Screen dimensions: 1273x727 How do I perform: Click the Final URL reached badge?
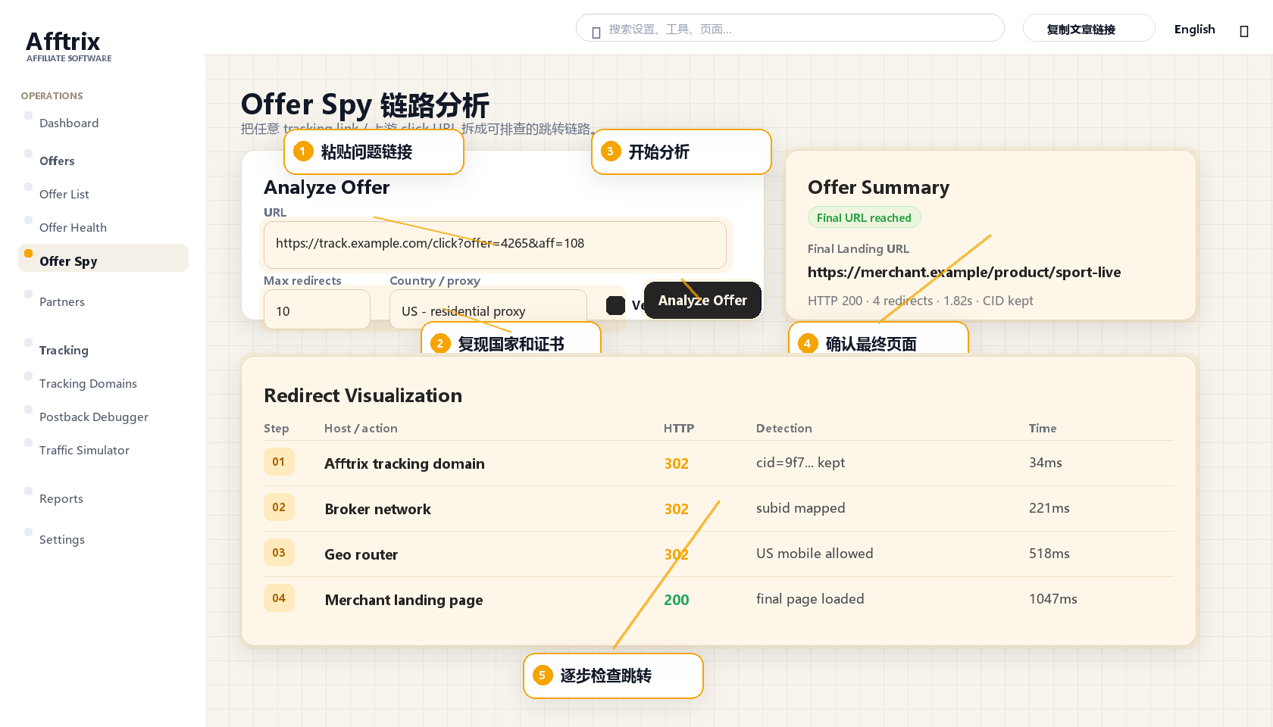pyautogui.click(x=864, y=217)
